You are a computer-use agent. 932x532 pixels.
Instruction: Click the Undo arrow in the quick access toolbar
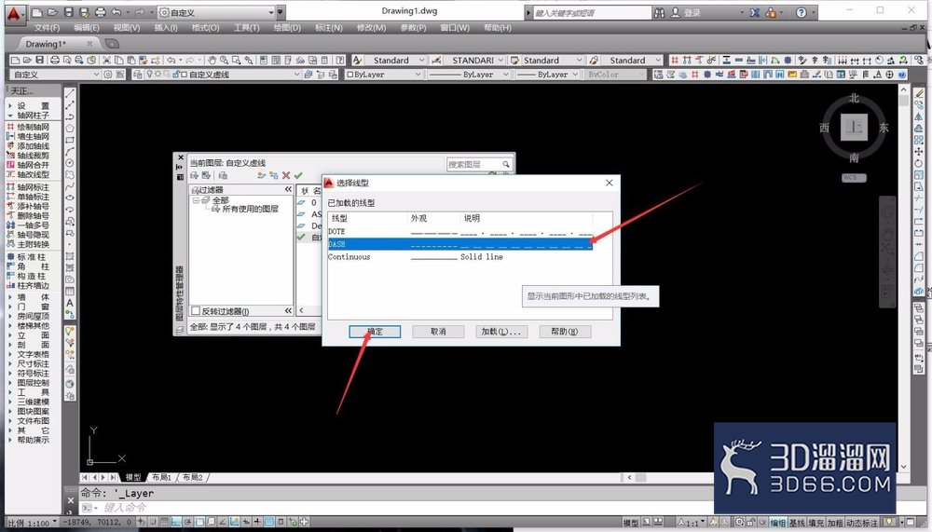116,12
